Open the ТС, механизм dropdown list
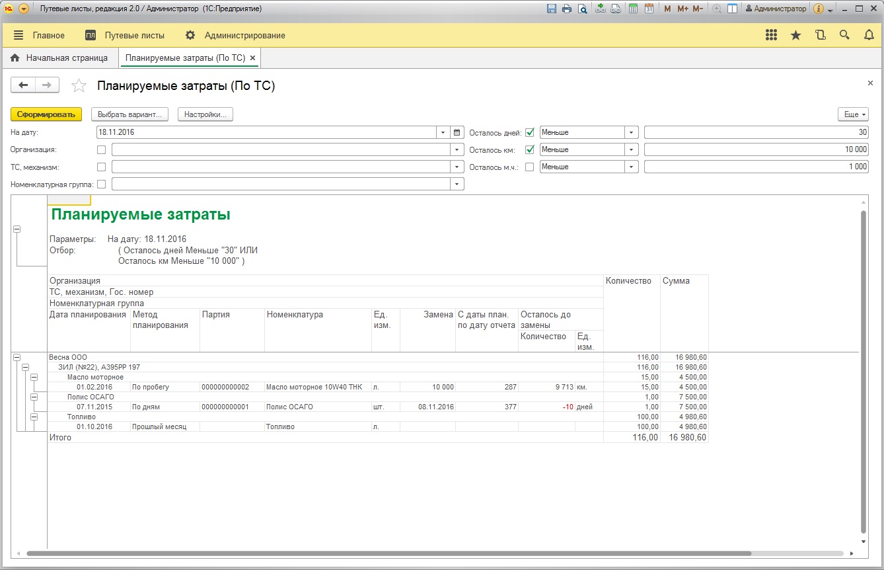The image size is (884, 570). (x=457, y=167)
